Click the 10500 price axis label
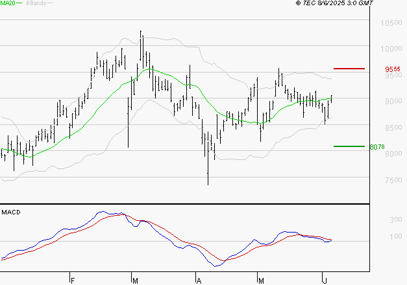The width and height of the screenshot is (407, 285). [x=391, y=23]
